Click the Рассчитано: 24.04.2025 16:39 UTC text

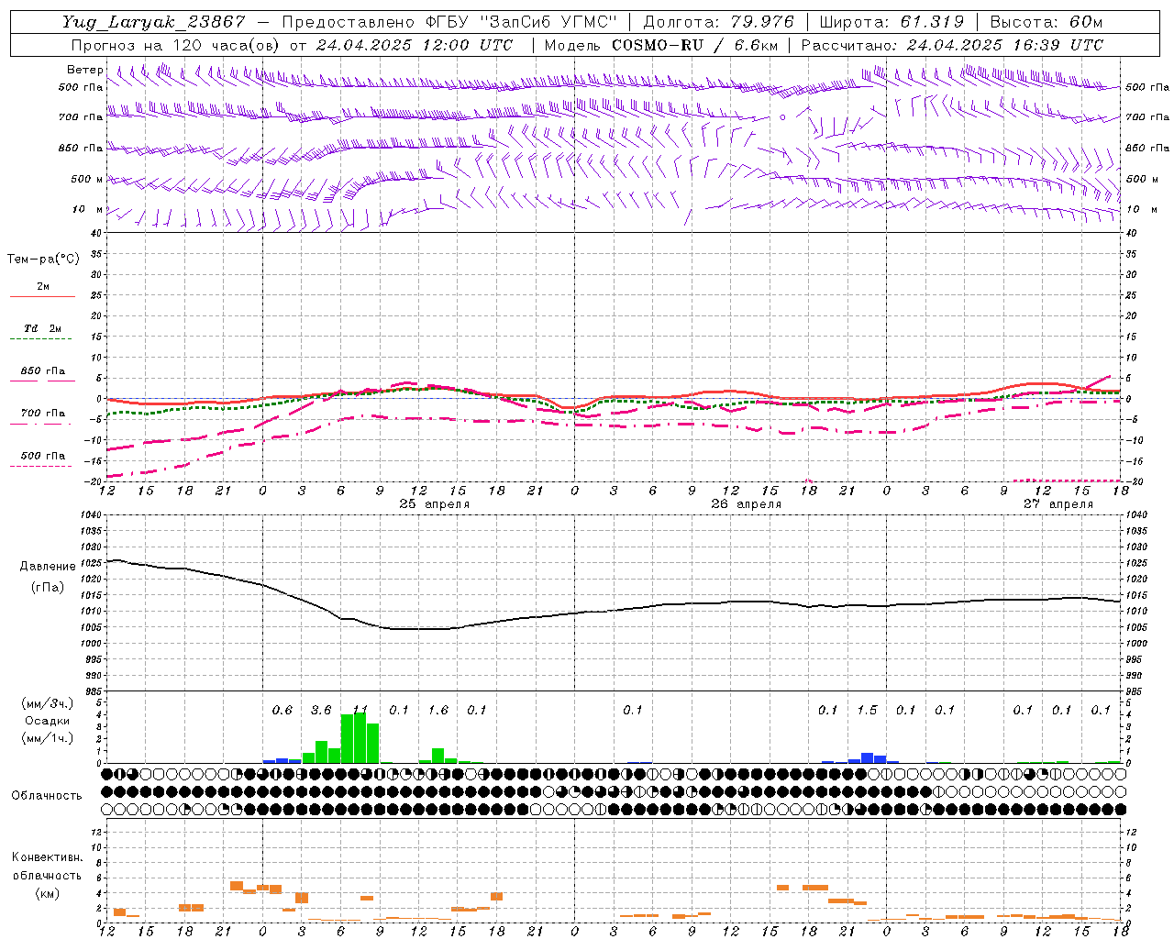(x=952, y=45)
